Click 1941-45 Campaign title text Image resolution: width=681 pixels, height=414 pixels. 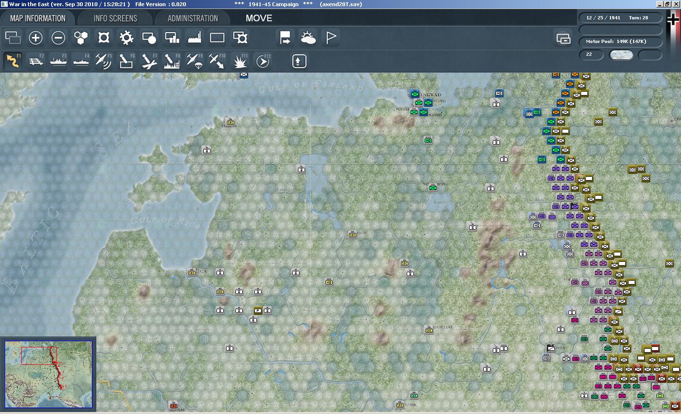tap(274, 4)
